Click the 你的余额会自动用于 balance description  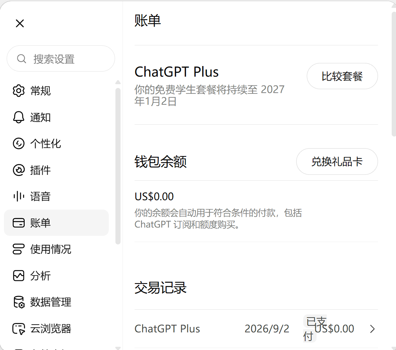coord(218,219)
